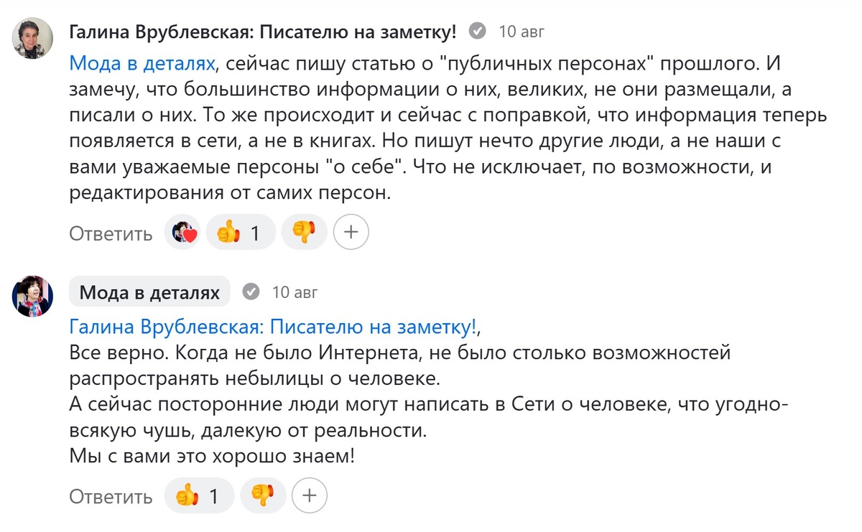
Task: Click the thumbs down icon under the first comment
Action: point(305,231)
